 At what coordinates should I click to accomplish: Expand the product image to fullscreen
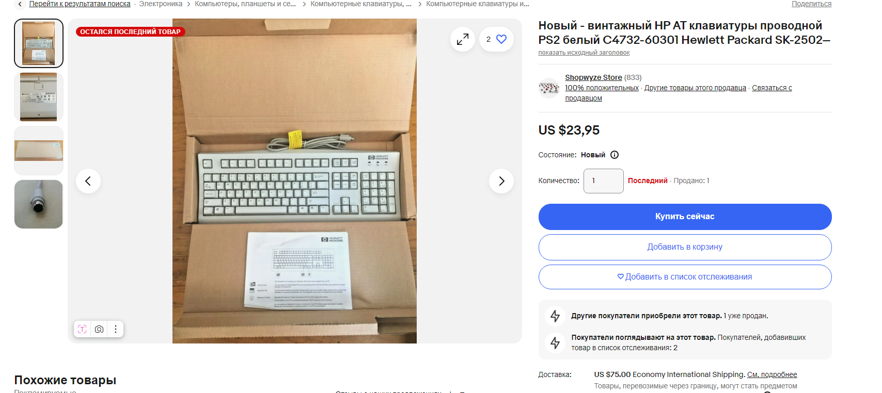click(463, 39)
